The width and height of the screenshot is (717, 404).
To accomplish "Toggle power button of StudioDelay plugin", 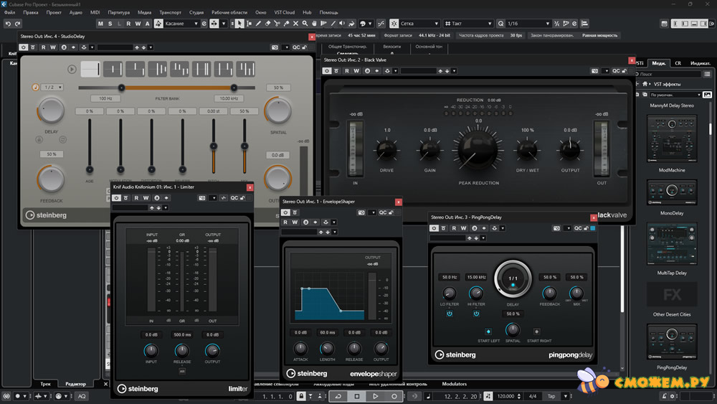I will click(24, 47).
